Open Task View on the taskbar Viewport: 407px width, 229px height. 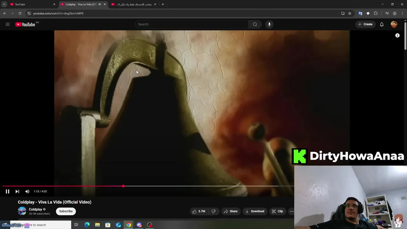coord(76,225)
